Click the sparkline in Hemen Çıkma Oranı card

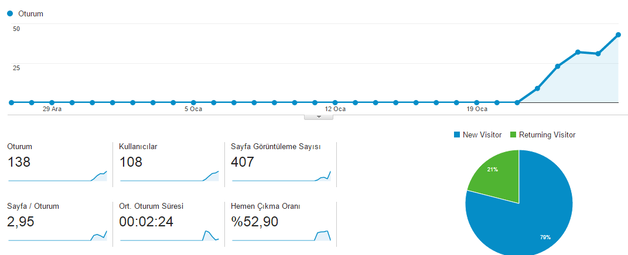pos(281,236)
